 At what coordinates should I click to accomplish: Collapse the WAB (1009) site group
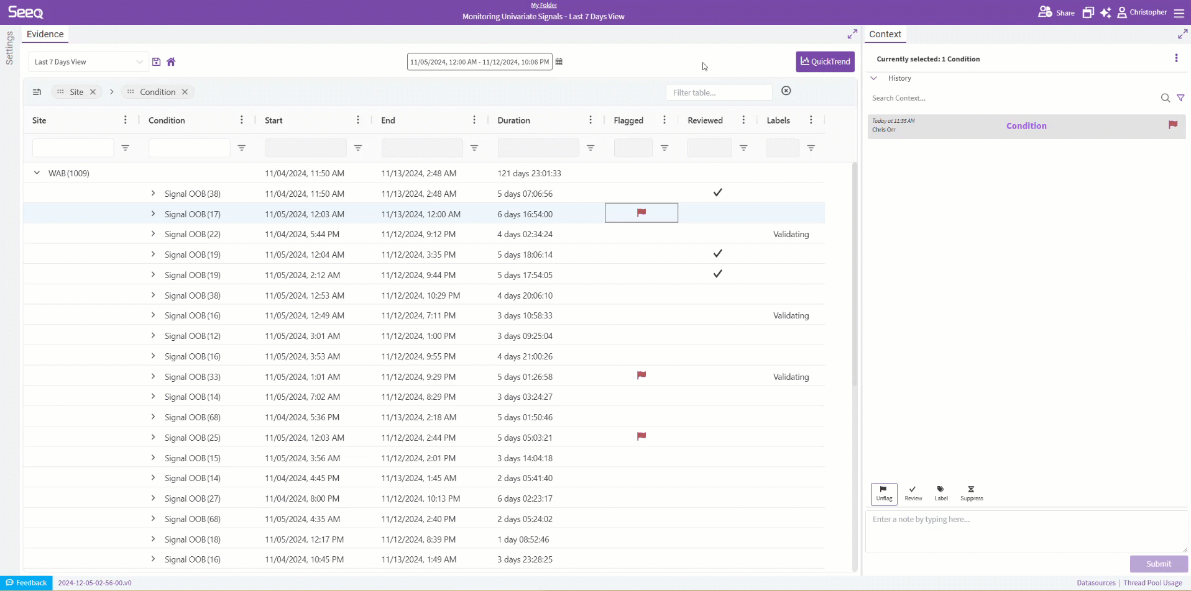pos(37,173)
